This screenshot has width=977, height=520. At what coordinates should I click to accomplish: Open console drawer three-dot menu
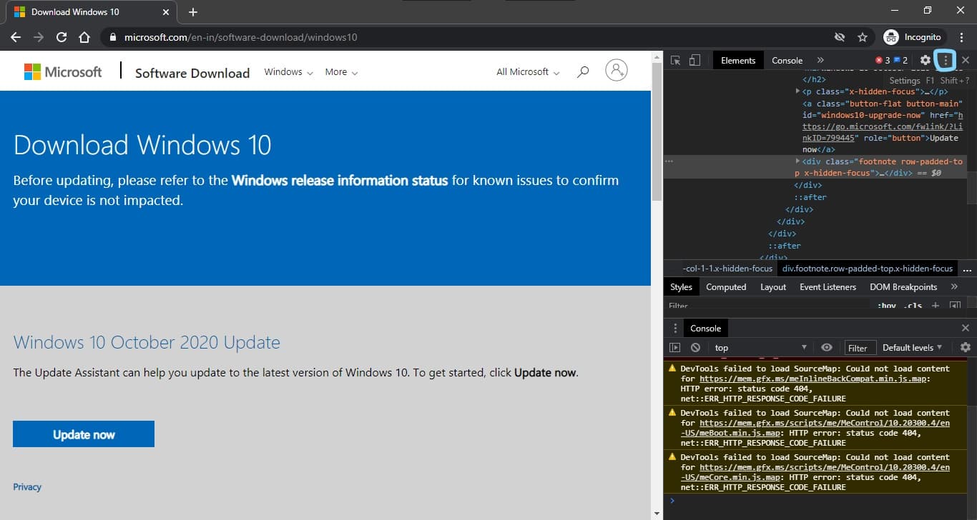tap(675, 328)
